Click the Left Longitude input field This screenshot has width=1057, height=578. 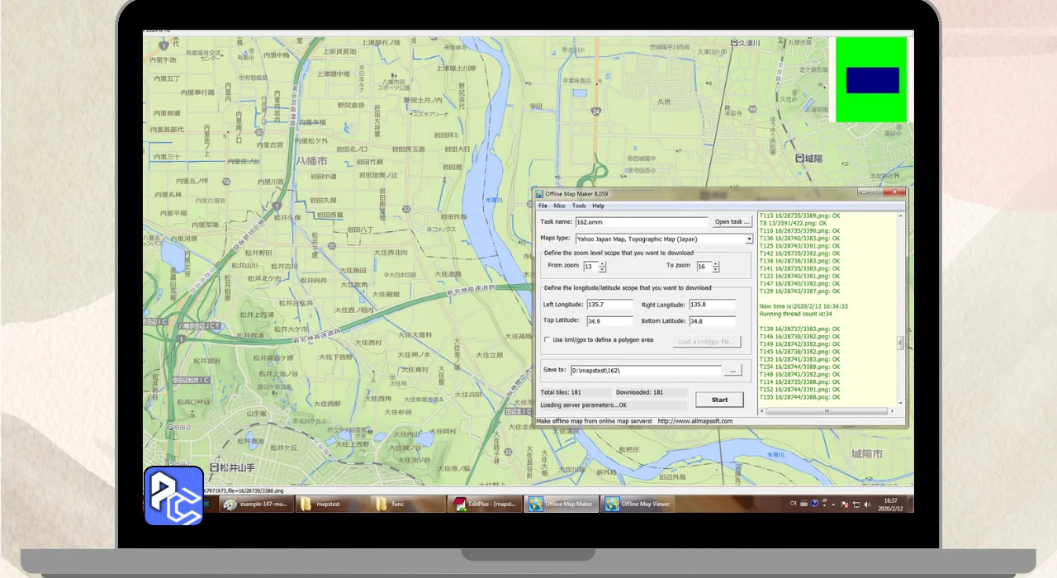pyautogui.click(x=609, y=305)
